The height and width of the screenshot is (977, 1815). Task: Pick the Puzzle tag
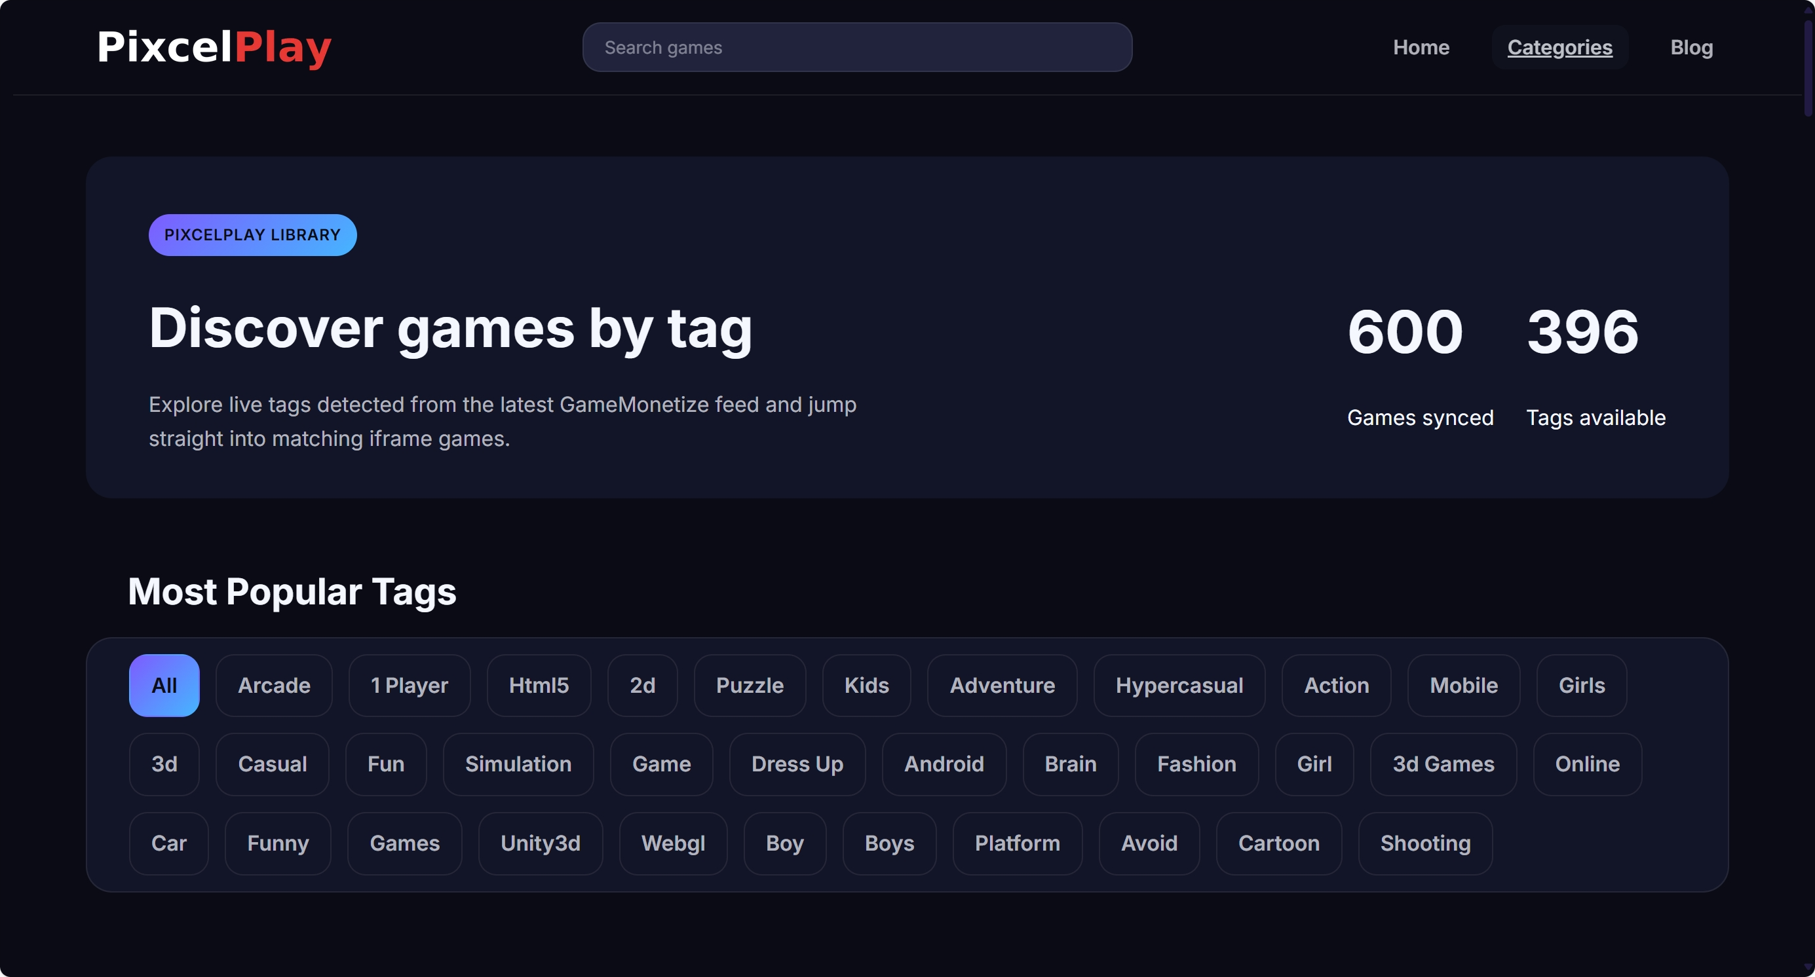coord(750,685)
